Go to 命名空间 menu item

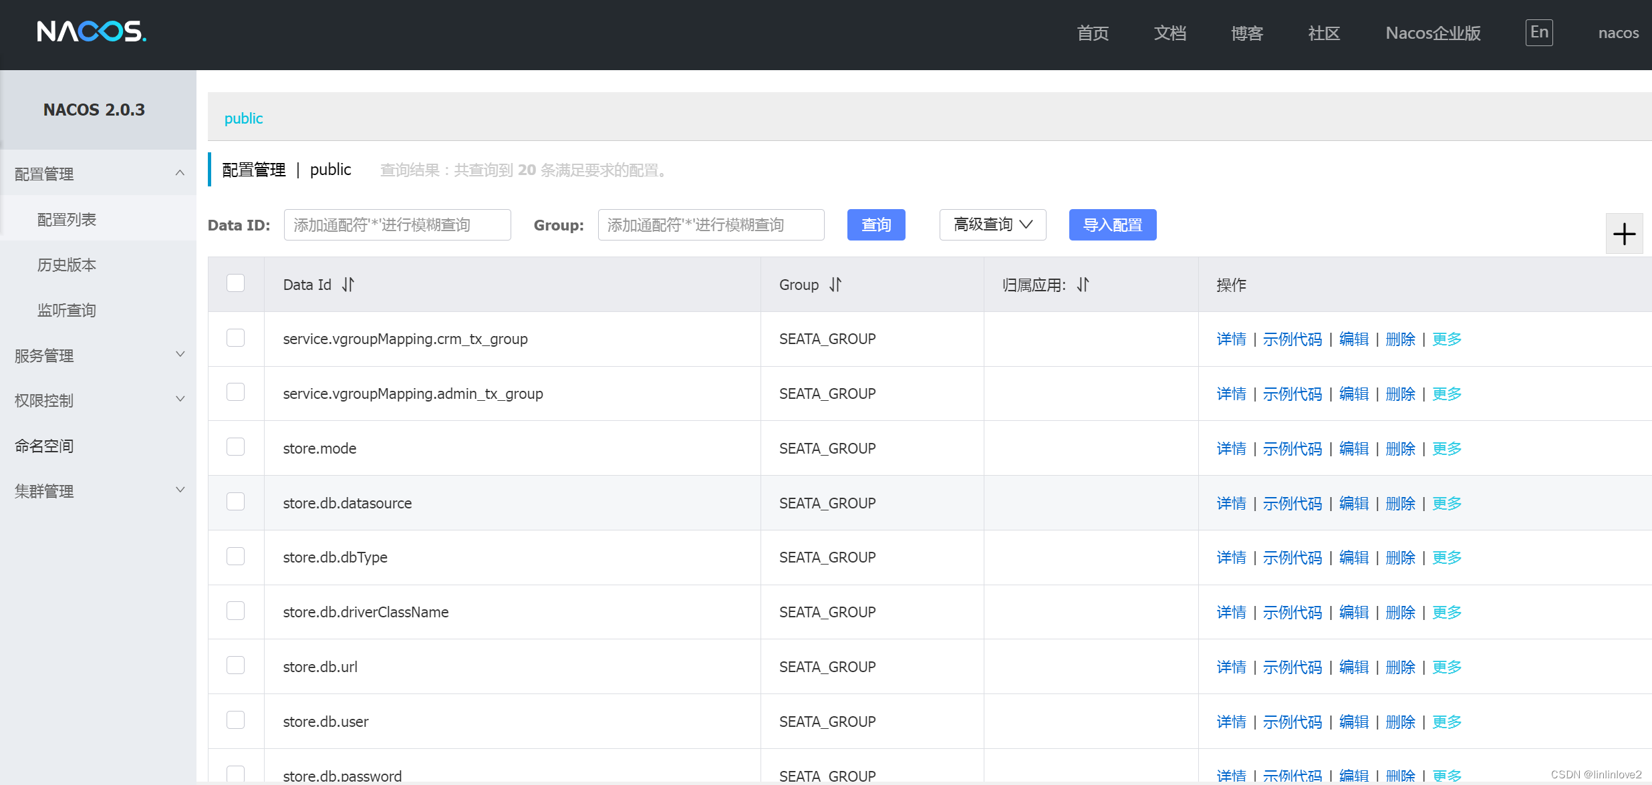pos(44,446)
